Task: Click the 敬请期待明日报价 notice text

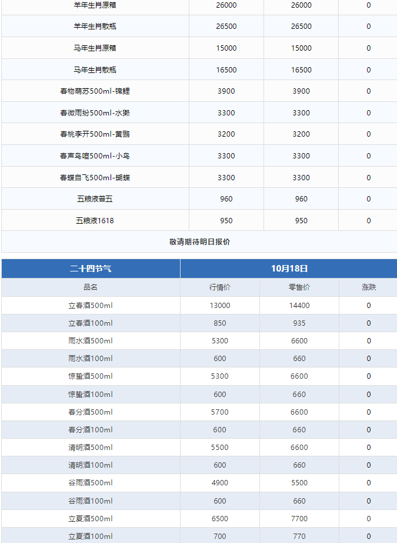Action: pos(199,241)
